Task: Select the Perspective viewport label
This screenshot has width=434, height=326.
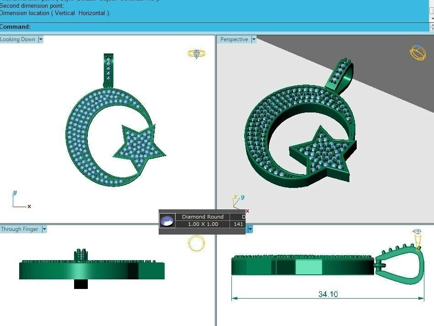Action: pyautogui.click(x=234, y=39)
